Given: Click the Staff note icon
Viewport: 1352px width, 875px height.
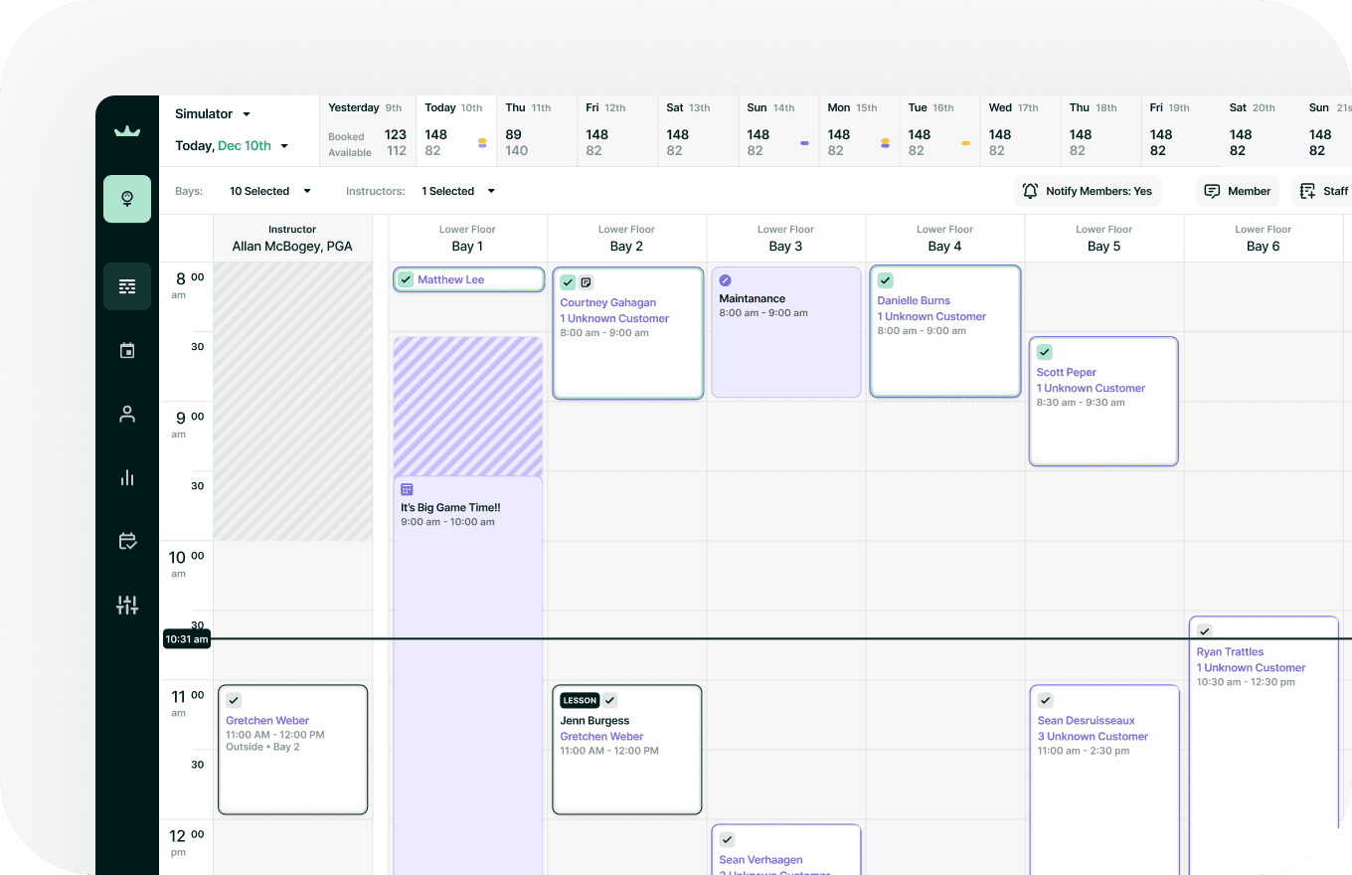Looking at the screenshot, I should (x=1307, y=191).
